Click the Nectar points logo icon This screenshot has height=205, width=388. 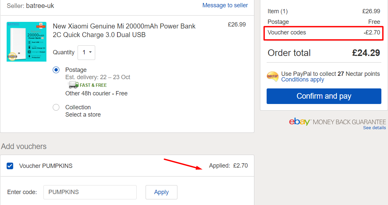pos(273,76)
